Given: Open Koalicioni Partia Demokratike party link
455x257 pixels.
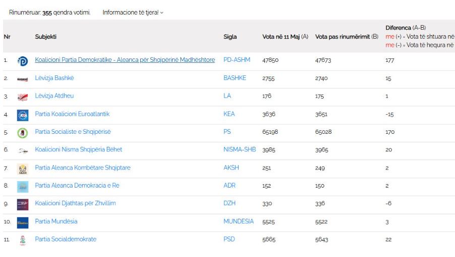Looking at the screenshot, I should (x=125, y=60).
